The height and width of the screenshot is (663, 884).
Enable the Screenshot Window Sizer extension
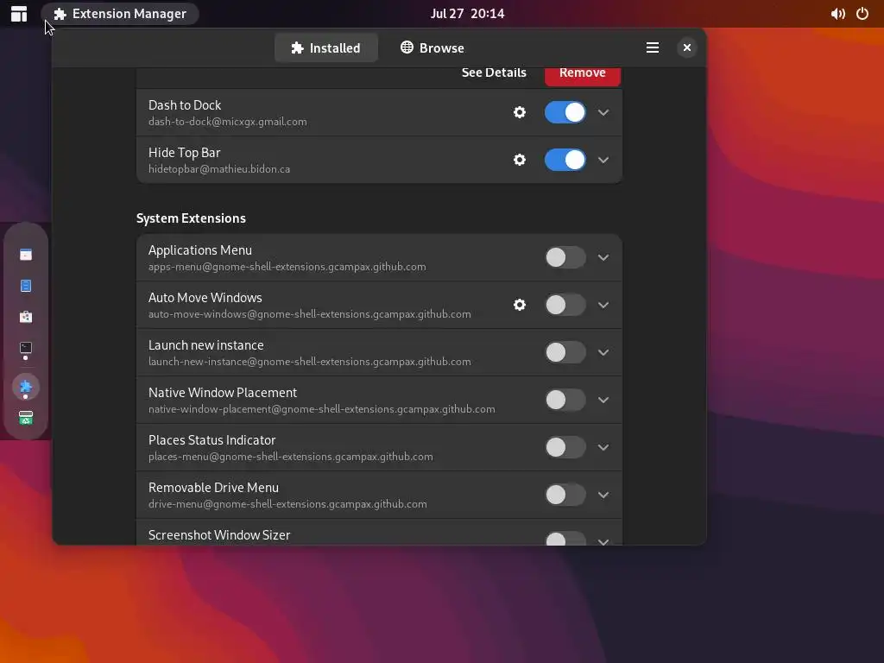[x=565, y=539]
